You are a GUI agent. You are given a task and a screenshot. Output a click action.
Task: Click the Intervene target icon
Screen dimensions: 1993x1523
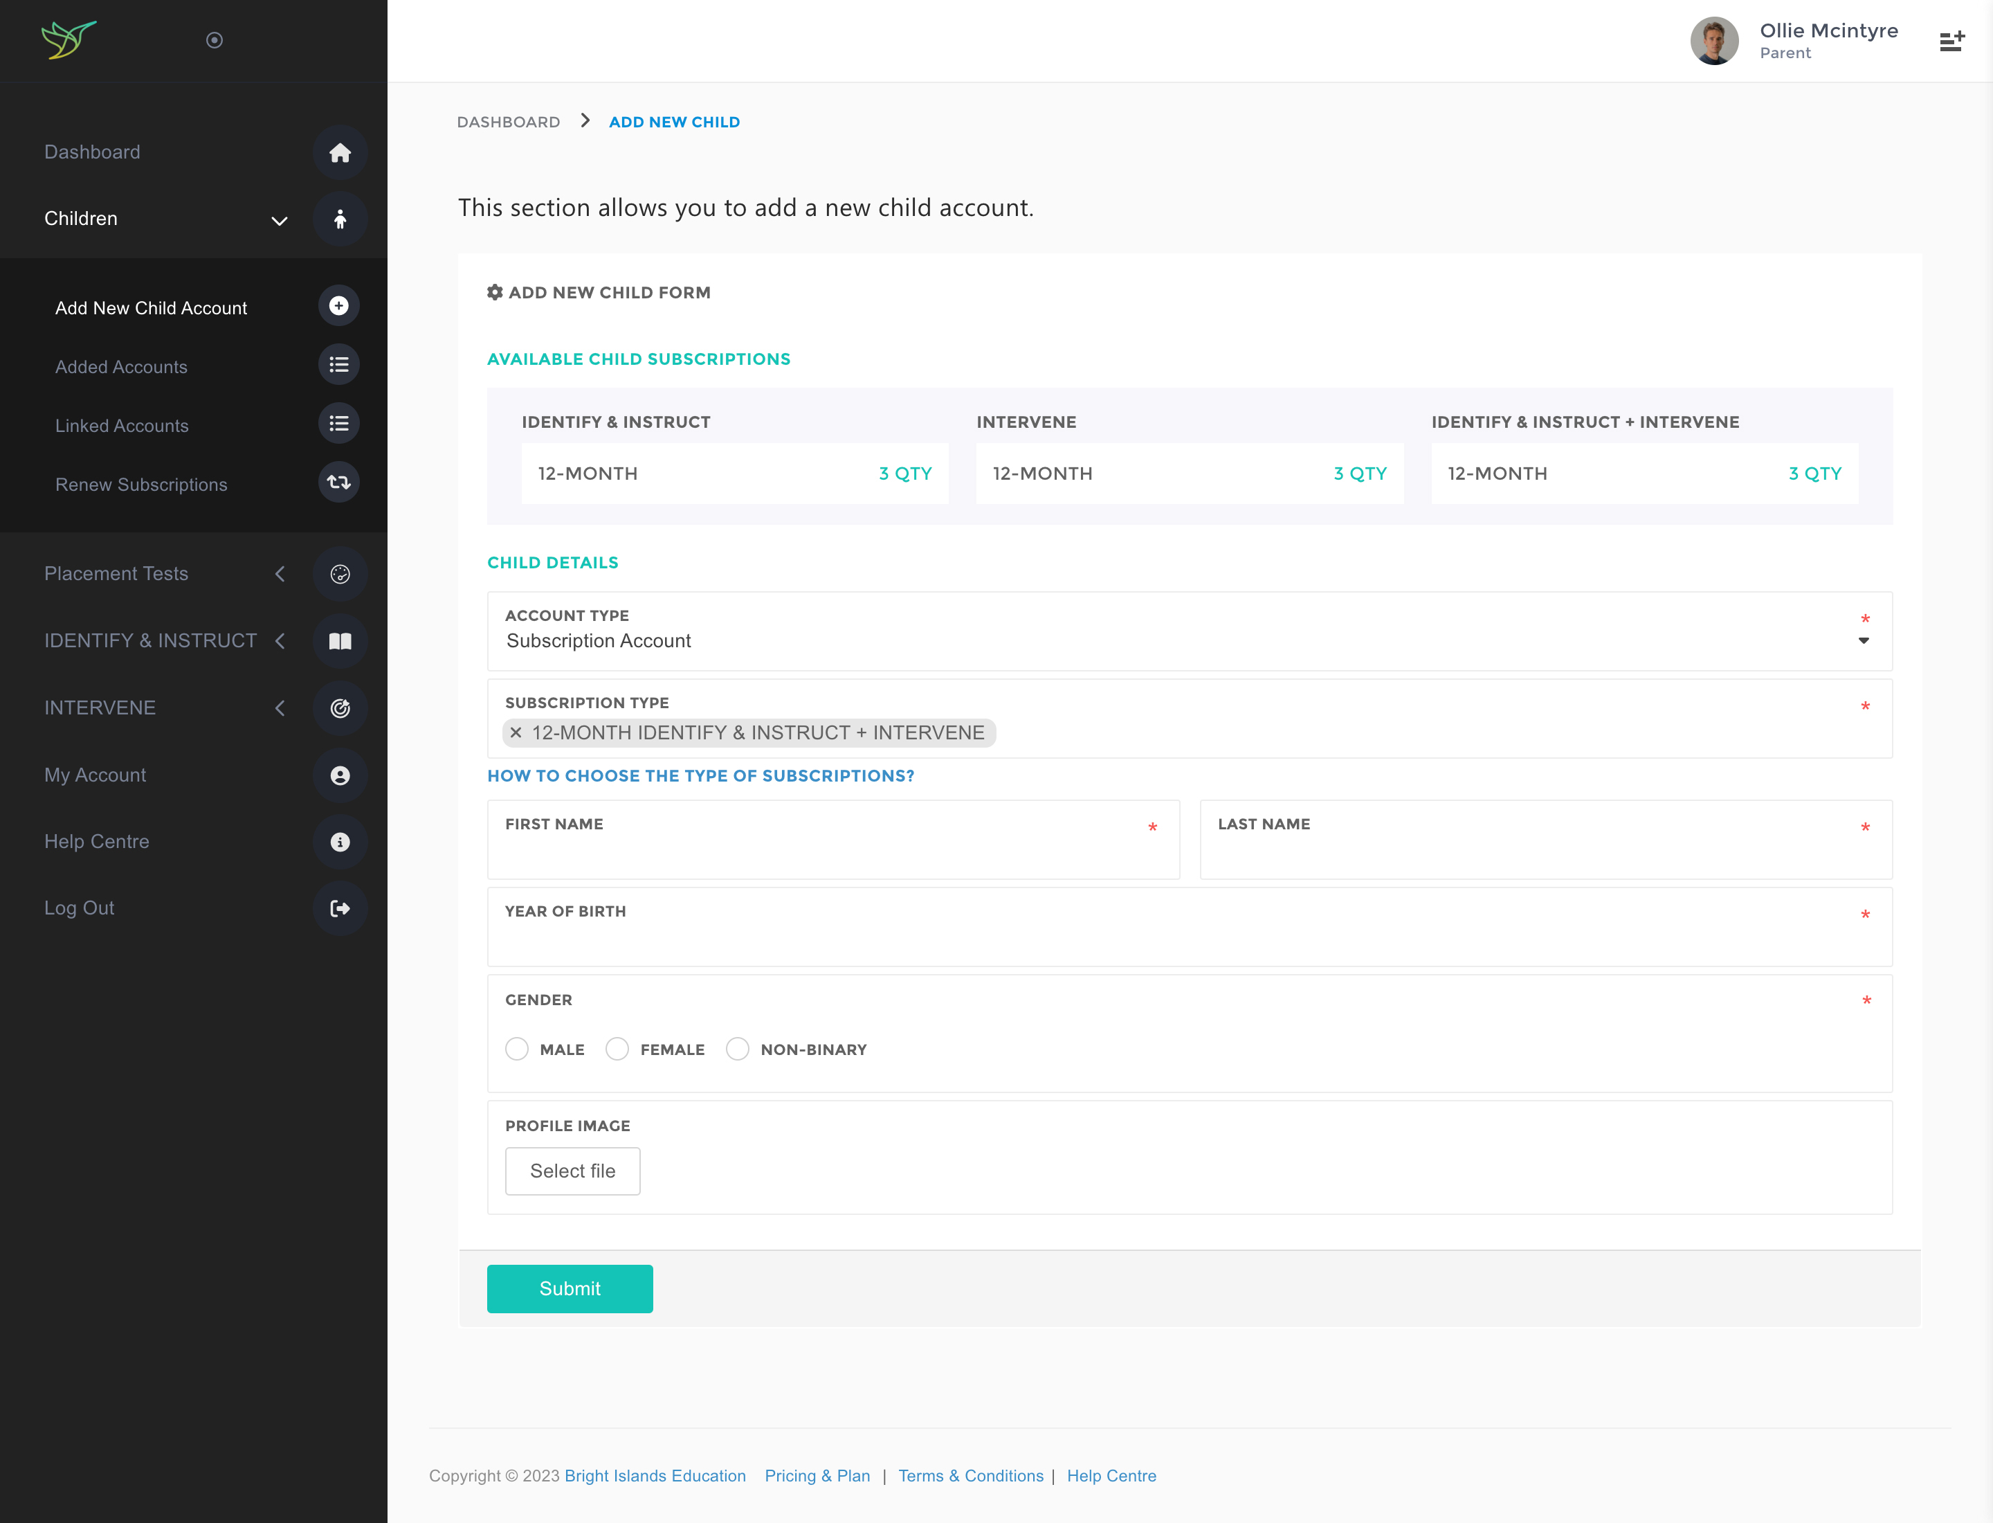tap(340, 708)
